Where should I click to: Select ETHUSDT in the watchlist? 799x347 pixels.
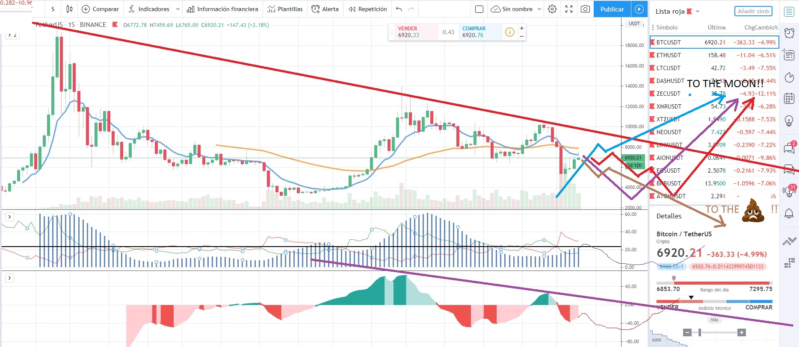click(x=714, y=55)
